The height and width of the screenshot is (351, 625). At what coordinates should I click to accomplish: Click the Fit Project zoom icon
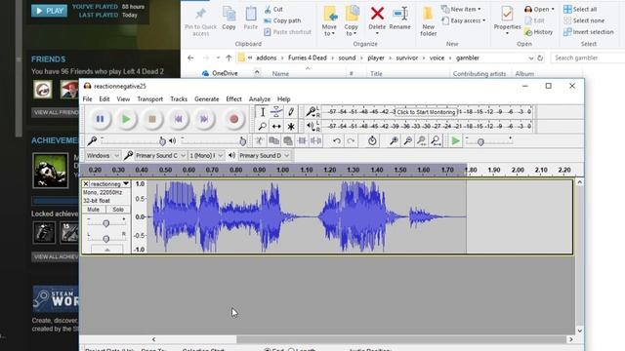tap(437, 140)
